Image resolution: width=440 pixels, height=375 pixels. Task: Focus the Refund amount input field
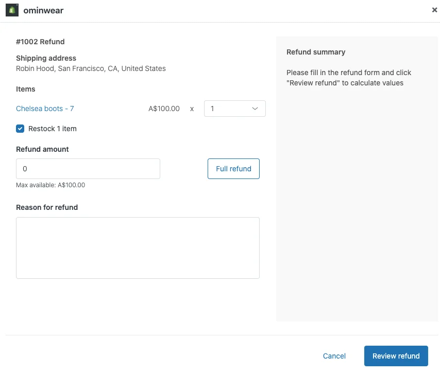(88, 169)
